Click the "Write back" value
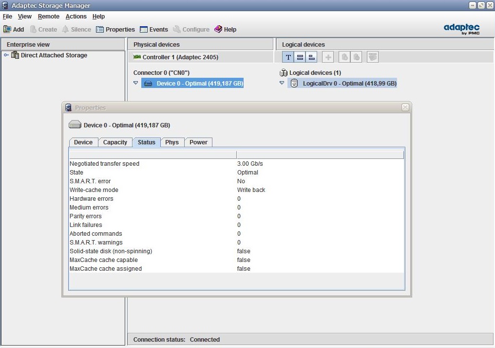This screenshot has height=348, width=495. (251, 190)
